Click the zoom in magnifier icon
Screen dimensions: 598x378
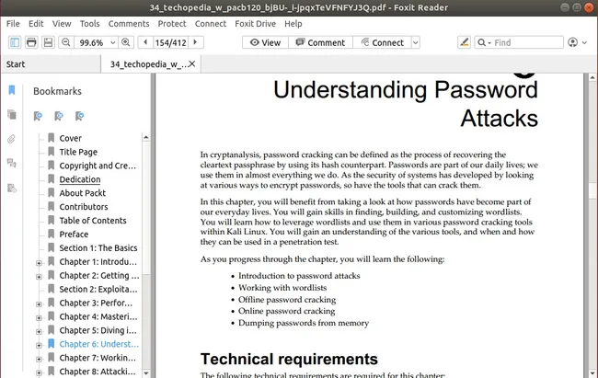pos(125,42)
